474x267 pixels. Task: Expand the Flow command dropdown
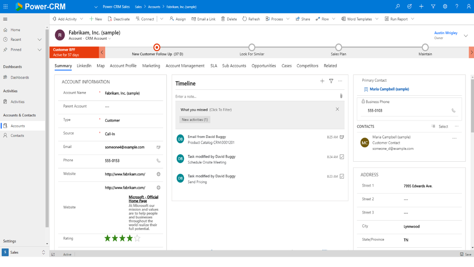tap(334, 19)
